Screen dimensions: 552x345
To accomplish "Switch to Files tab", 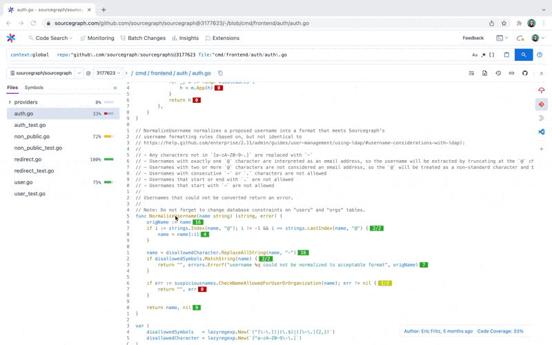I will [x=12, y=88].
